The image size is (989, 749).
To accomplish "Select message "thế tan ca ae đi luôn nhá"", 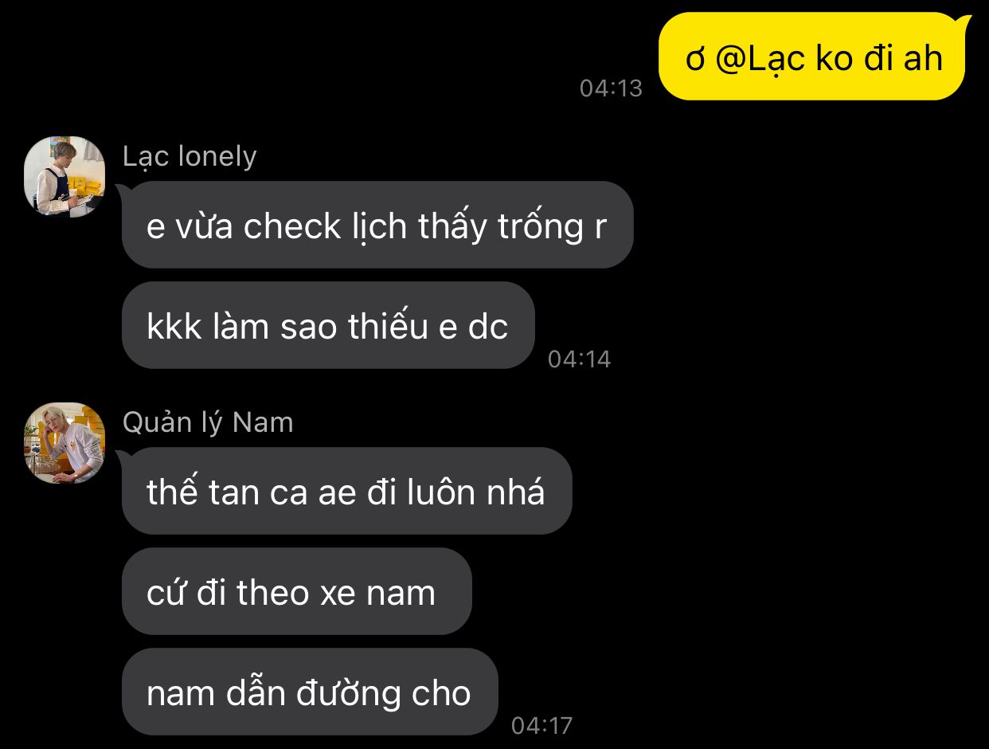I will 347,491.
